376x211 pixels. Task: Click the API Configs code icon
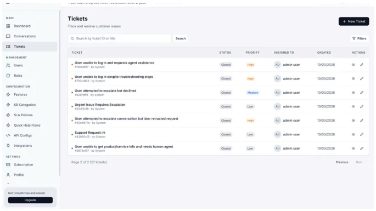[x=8, y=135]
